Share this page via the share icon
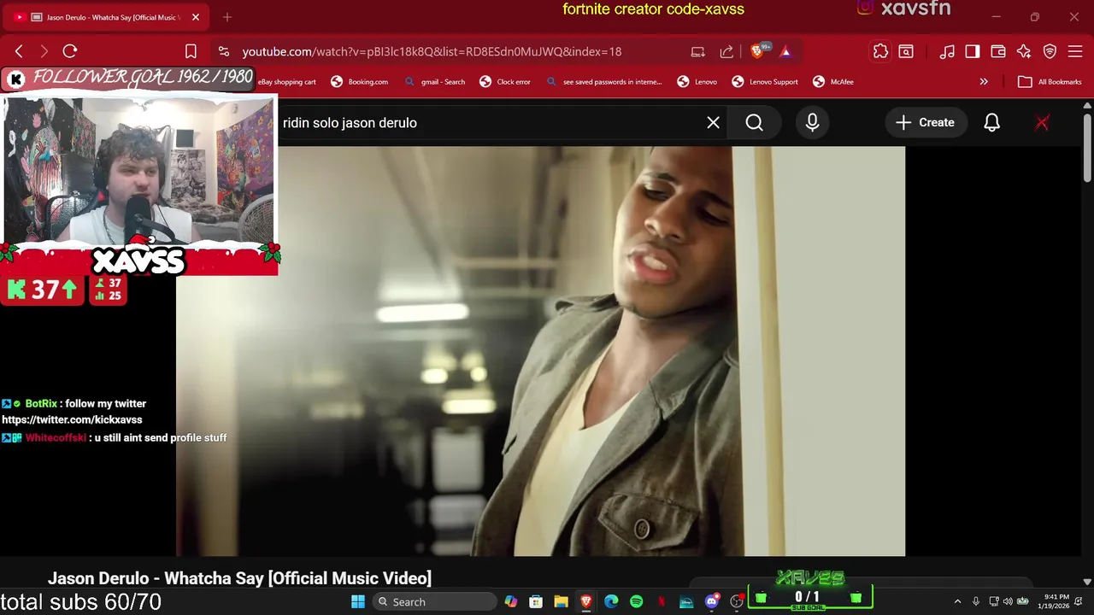This screenshot has height=615, width=1094. pos(726,51)
